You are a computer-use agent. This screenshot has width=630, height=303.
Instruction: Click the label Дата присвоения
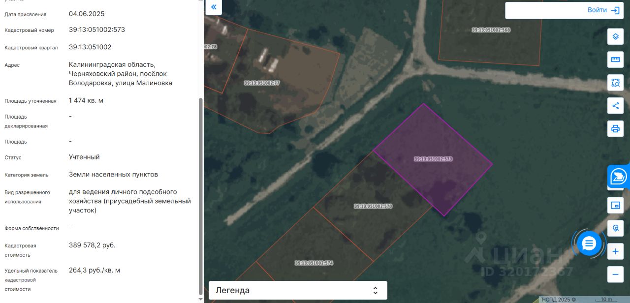pyautogui.click(x=25, y=14)
